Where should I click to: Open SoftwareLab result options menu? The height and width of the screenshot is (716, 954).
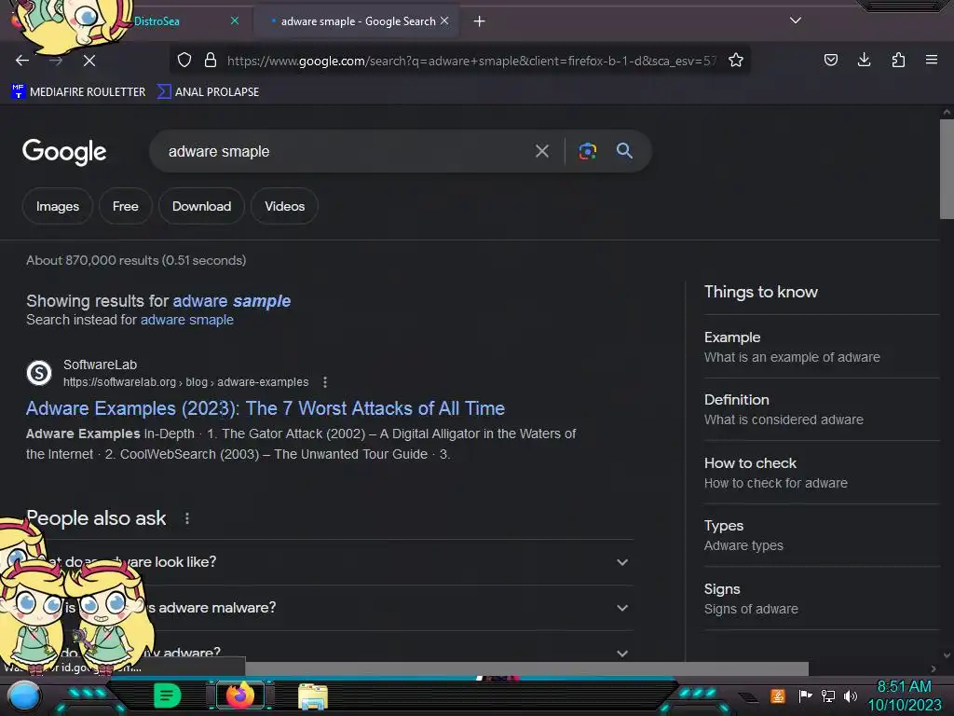[325, 381]
